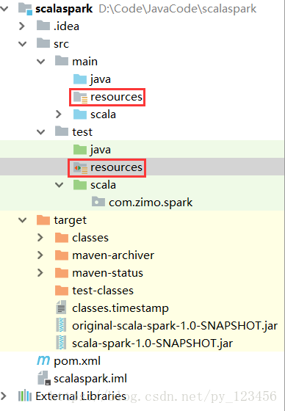Click the main folder icon

pos(62,61)
